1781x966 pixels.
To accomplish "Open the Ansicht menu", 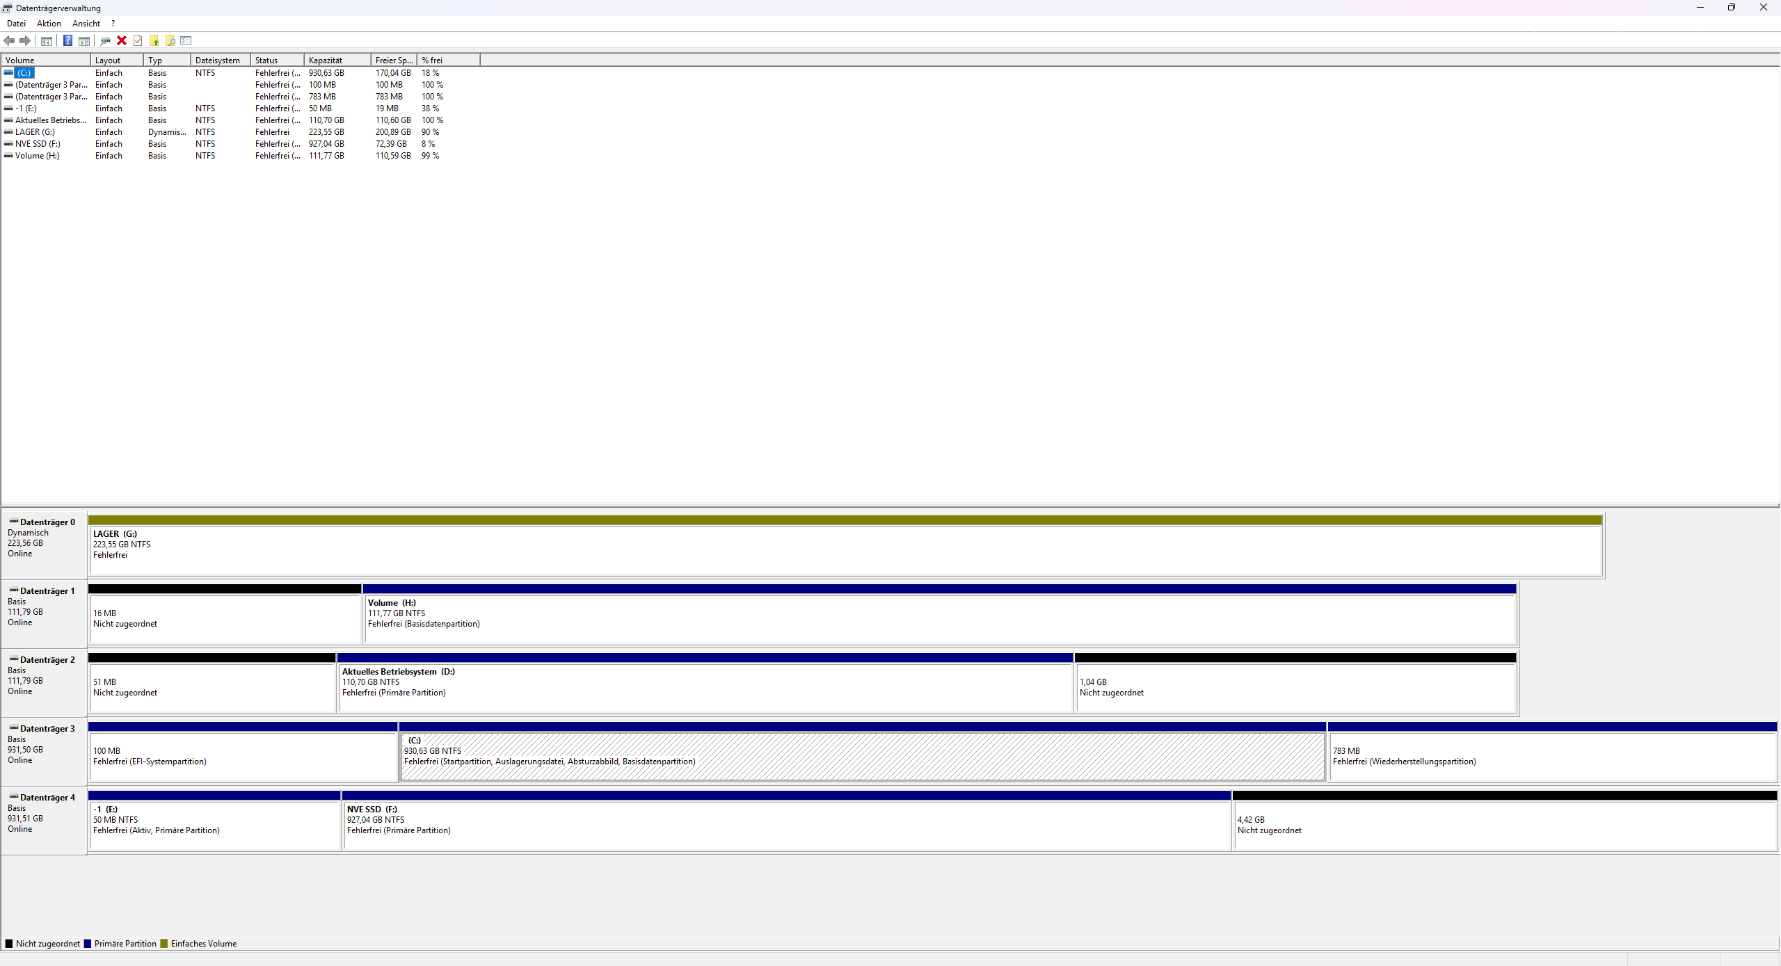I will click(x=86, y=24).
